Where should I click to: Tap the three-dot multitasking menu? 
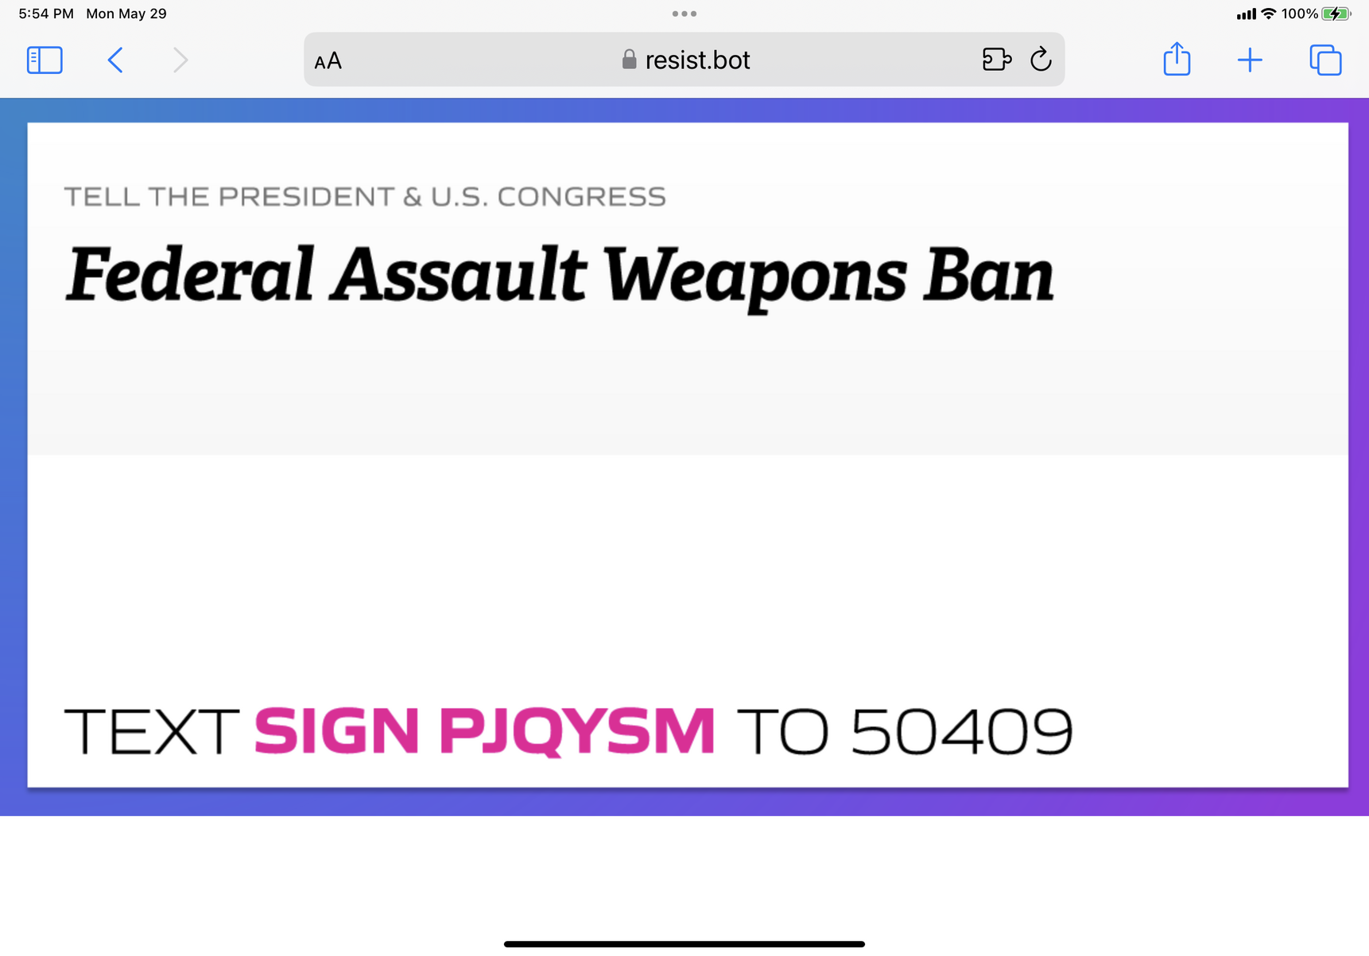click(684, 14)
